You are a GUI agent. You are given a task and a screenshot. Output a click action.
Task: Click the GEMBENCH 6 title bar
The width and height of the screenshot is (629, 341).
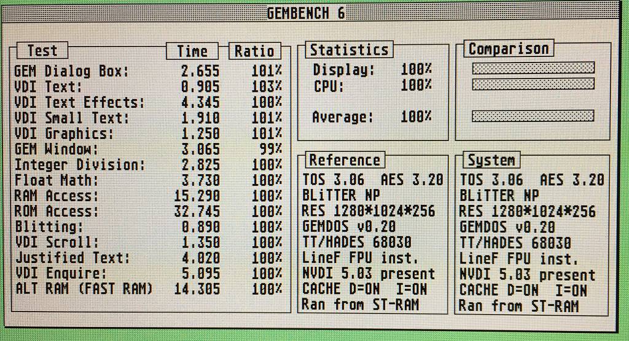coord(309,12)
